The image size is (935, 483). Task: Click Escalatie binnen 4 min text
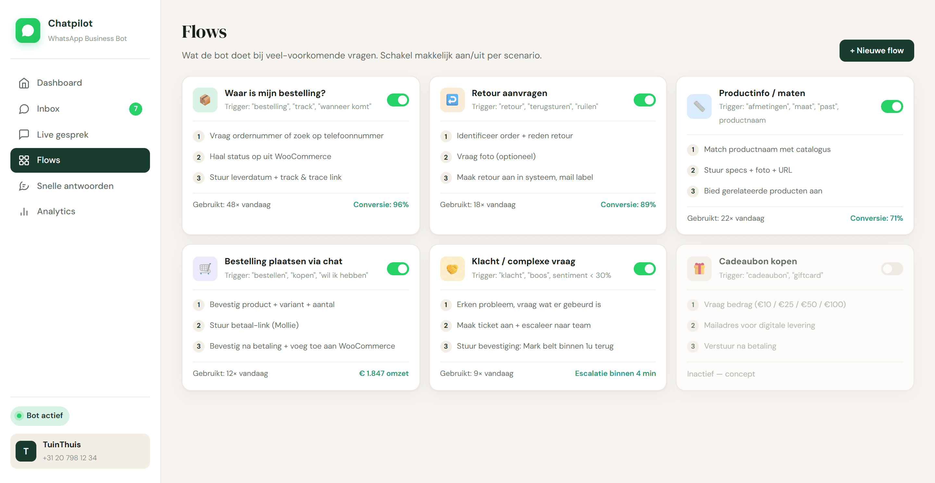tap(615, 373)
